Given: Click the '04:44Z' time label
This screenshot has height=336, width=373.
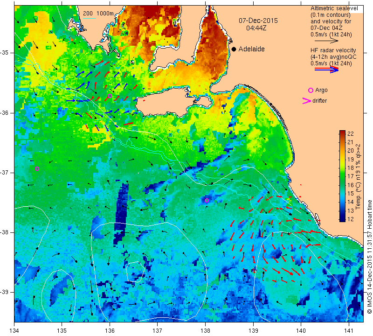Looking at the screenshot, I should (x=256, y=28).
